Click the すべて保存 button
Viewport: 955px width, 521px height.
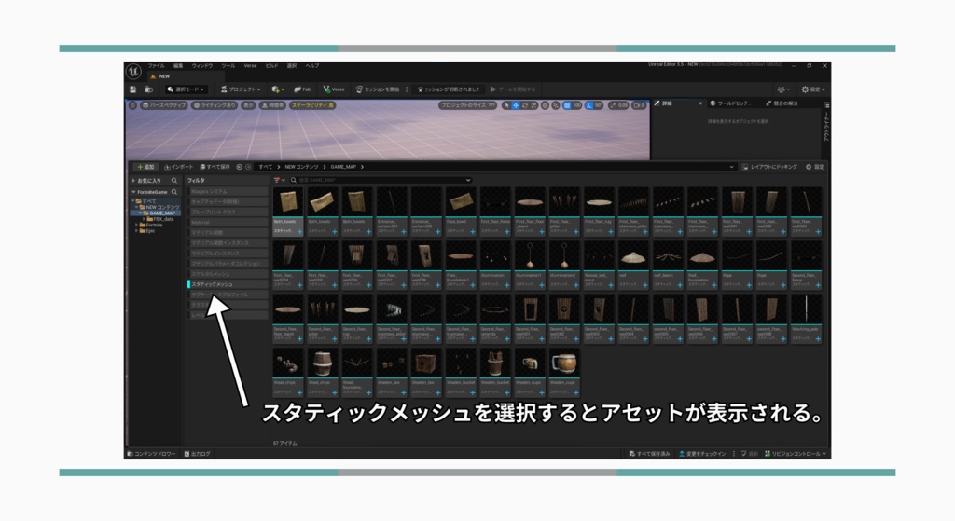[215, 167]
